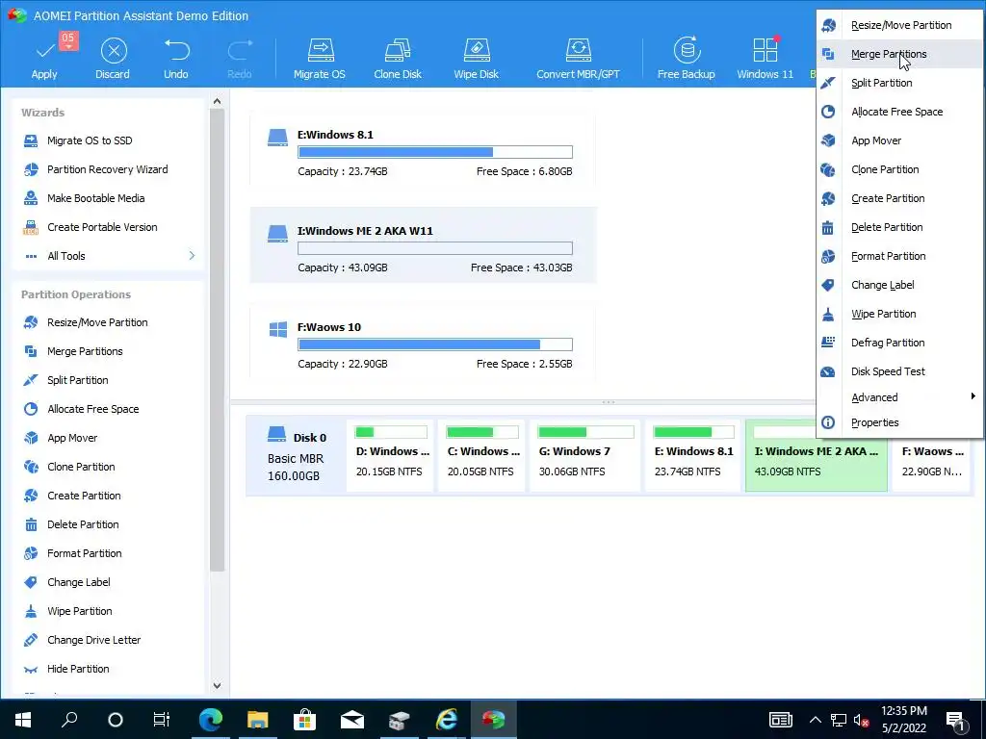Open File Explorer from taskbar
The image size is (986, 739).
coord(257,720)
